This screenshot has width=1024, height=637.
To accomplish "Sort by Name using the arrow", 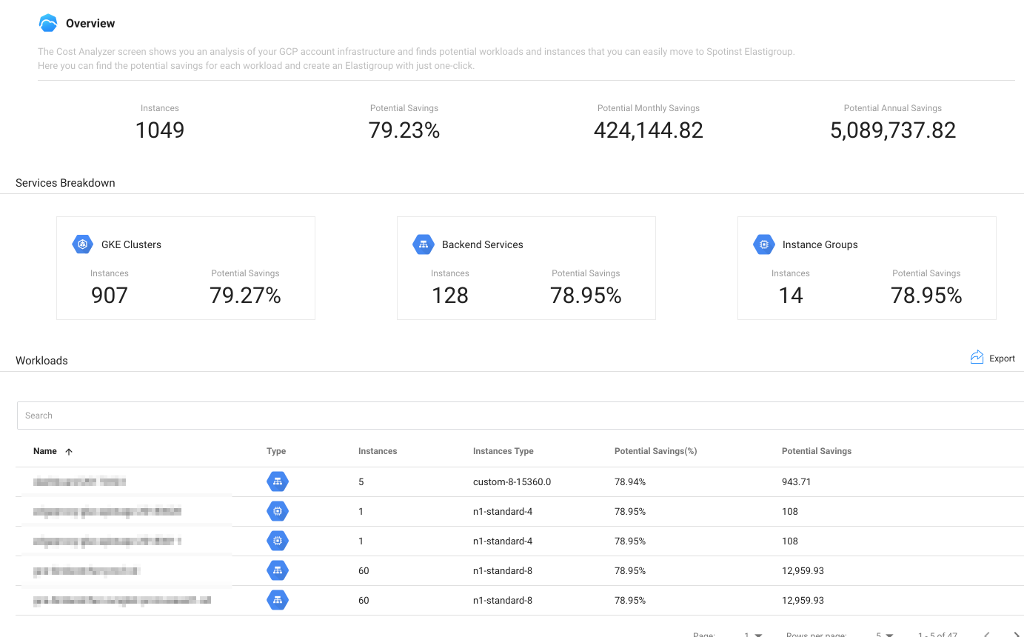I will 69,451.
